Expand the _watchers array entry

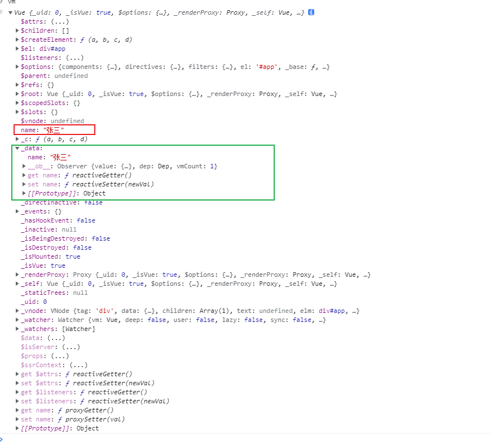(17, 329)
